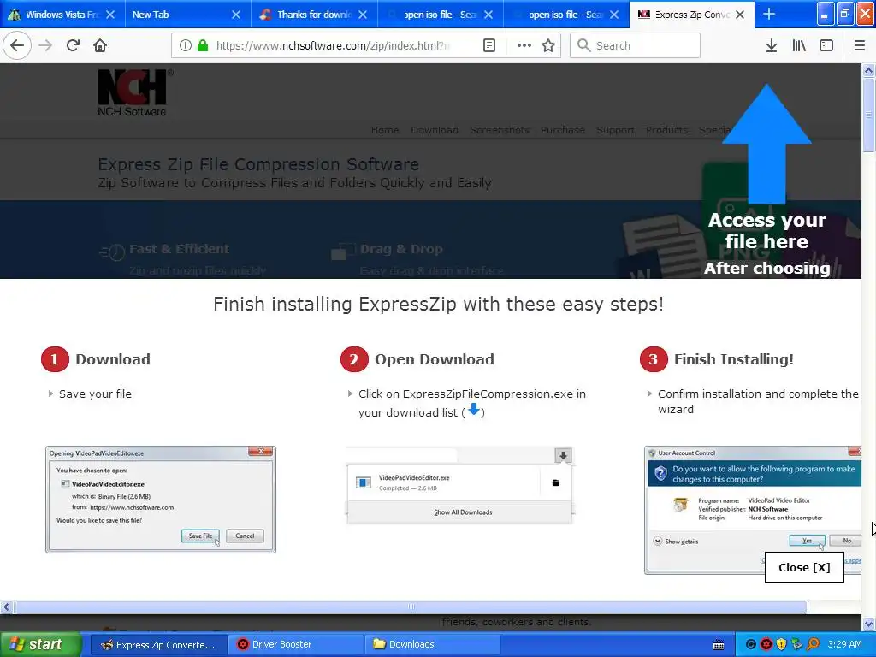This screenshot has width=876, height=657.
Task: Show site information via the info icon
Action: click(x=186, y=45)
